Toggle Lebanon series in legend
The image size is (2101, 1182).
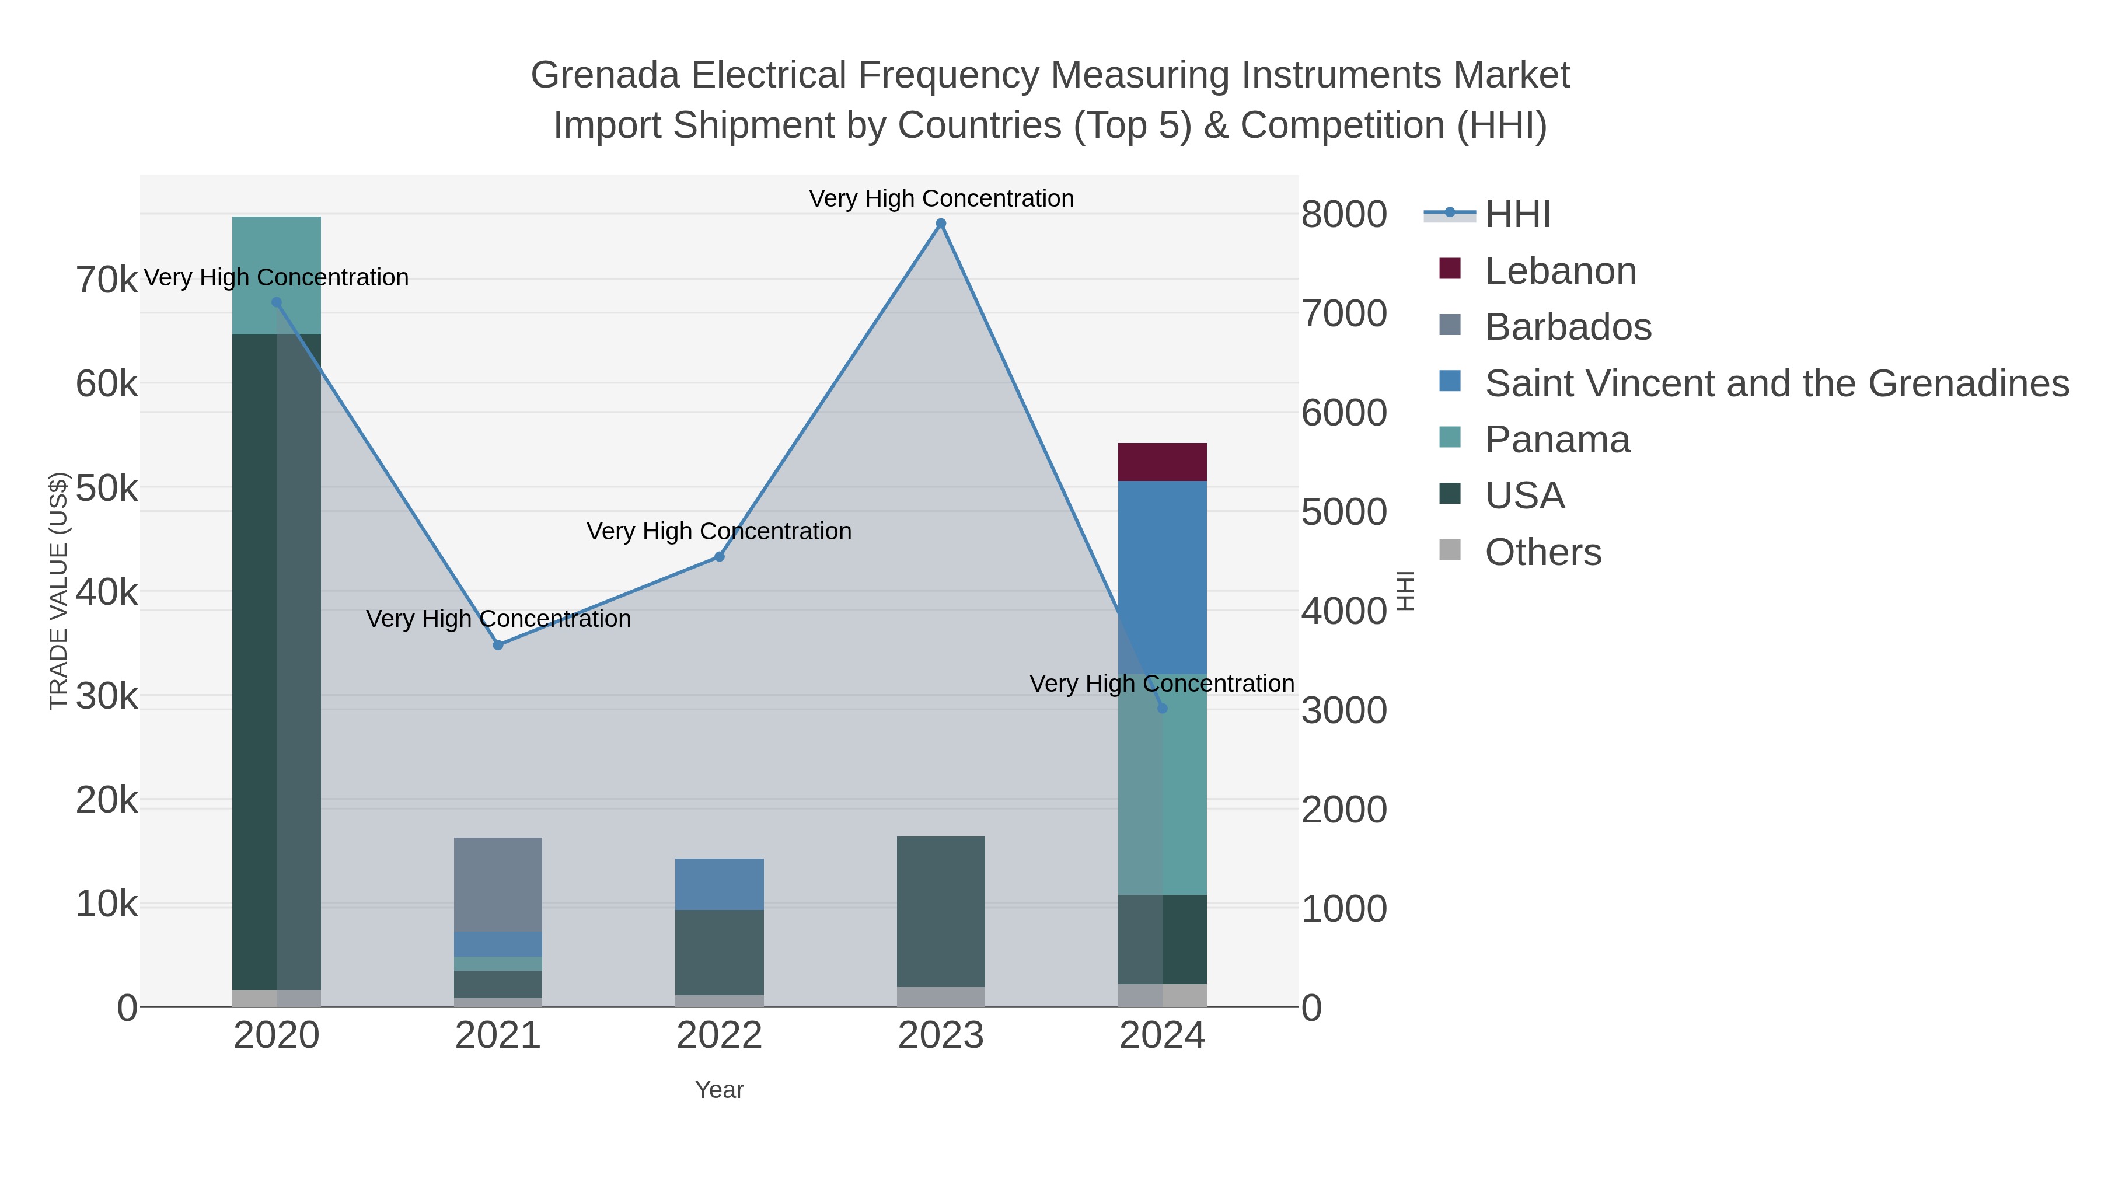pyautogui.click(x=1537, y=271)
